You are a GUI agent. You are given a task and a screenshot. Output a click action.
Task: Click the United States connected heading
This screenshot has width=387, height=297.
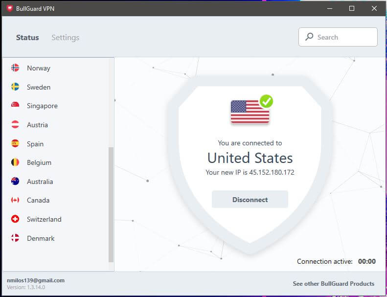[x=250, y=158]
